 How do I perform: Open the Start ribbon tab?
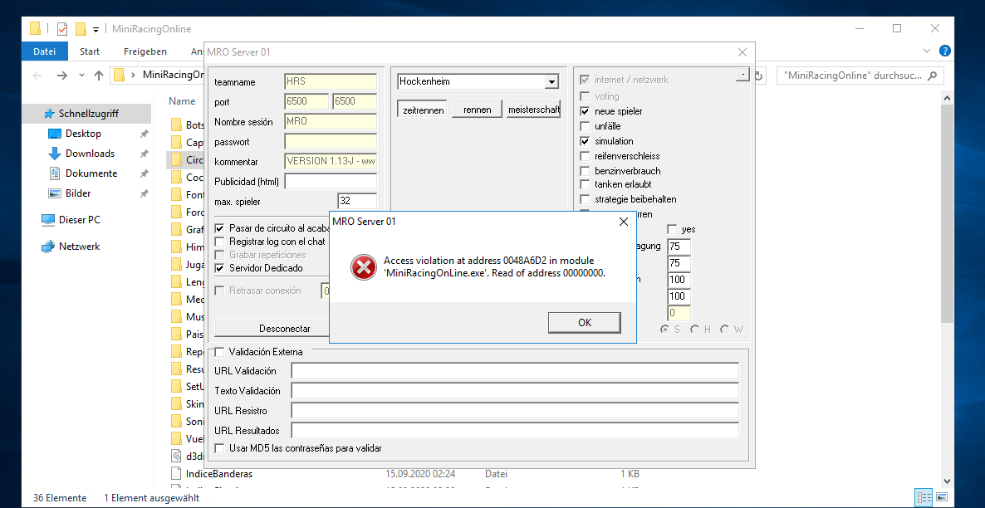click(x=89, y=51)
